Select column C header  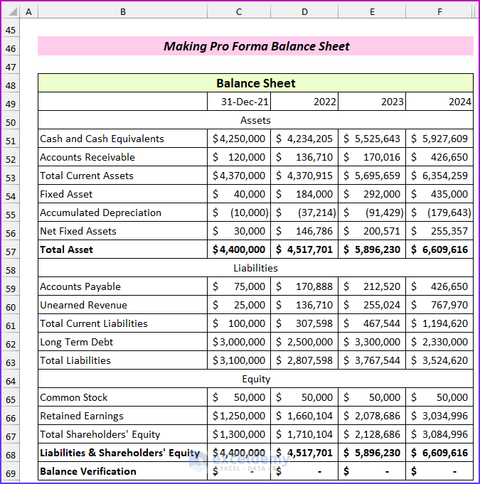pyautogui.click(x=239, y=12)
